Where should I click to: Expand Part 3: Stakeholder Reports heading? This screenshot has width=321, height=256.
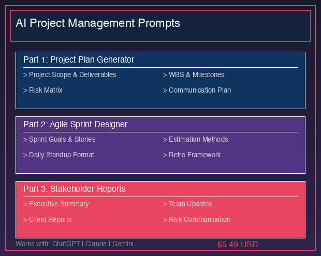(x=75, y=189)
